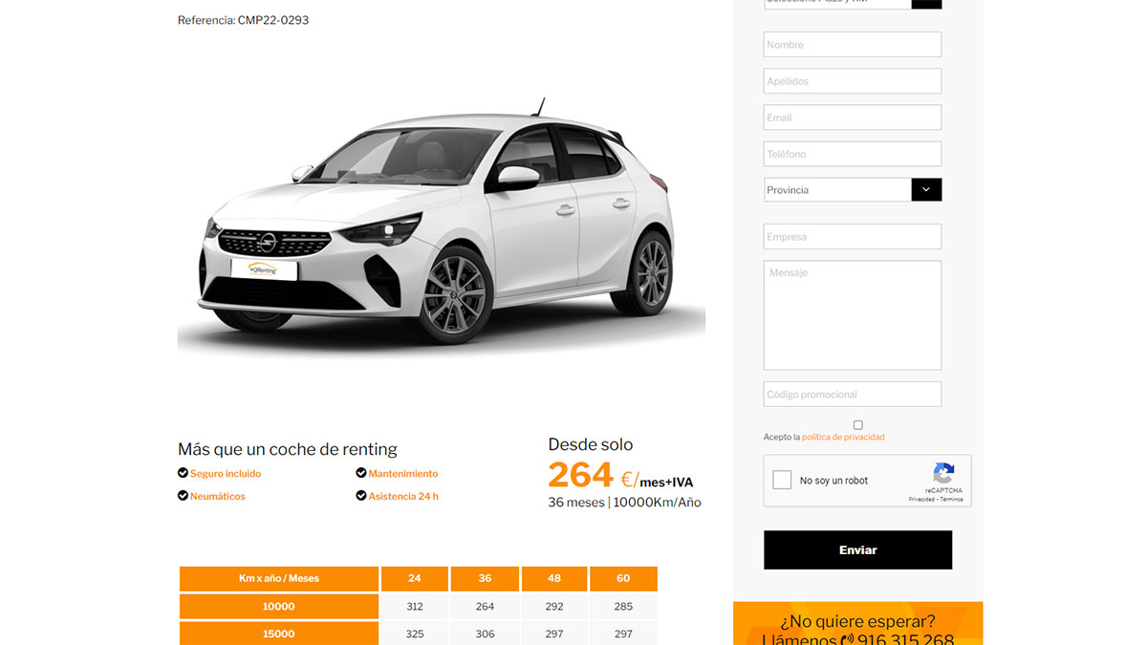Check the No soy un robot box

tap(782, 481)
